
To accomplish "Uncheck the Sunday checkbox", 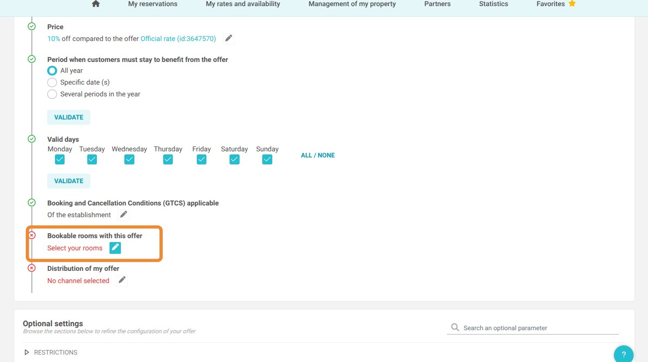I will click(x=267, y=160).
